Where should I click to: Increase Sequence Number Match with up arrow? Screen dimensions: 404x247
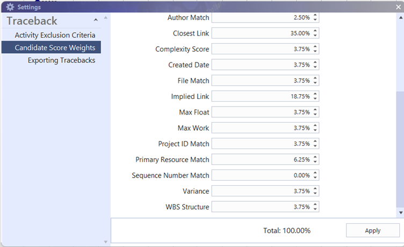pos(315,173)
